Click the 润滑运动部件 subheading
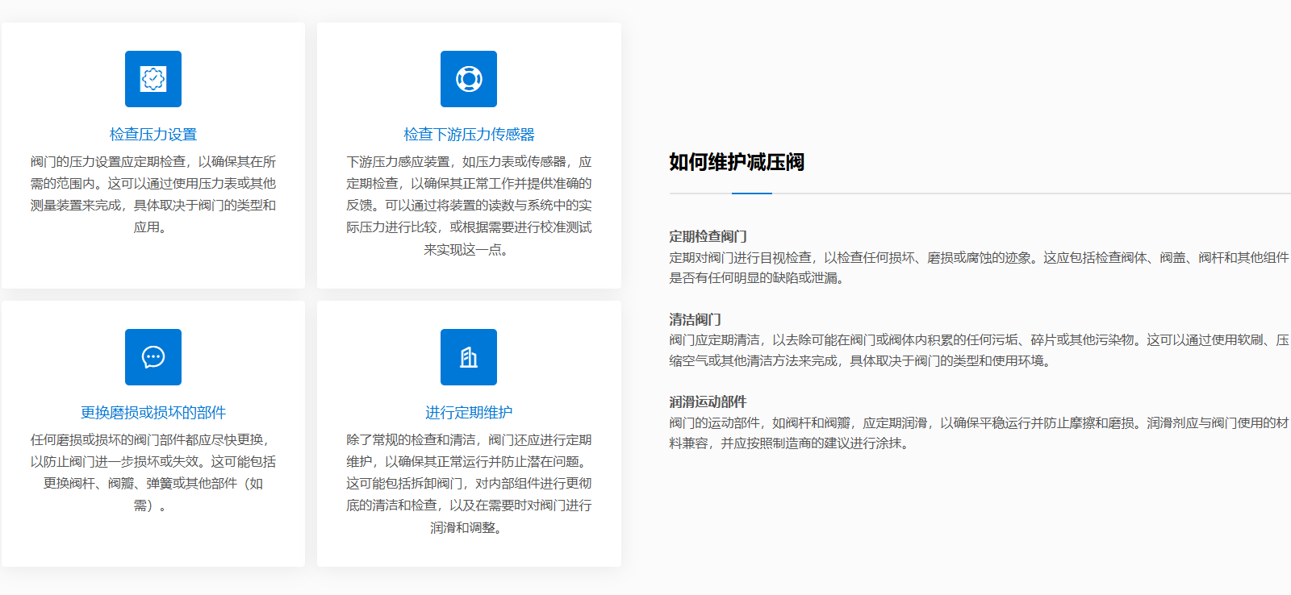 tap(708, 402)
